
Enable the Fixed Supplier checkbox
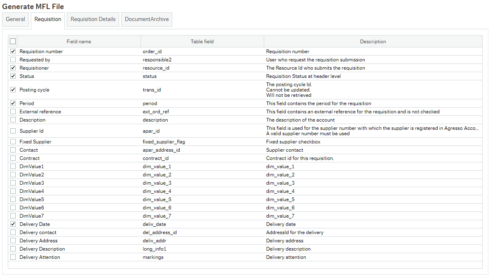(x=13, y=142)
